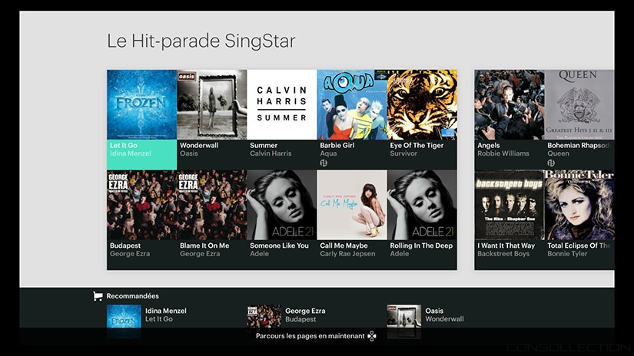Click the Recommandées label
Viewport: 634px width, 356px height.
click(133, 296)
